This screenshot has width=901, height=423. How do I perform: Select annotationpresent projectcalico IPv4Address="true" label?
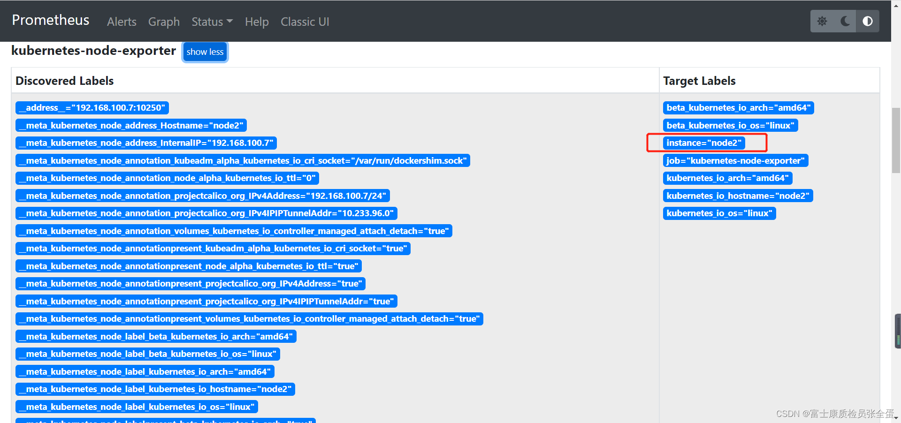click(x=191, y=284)
